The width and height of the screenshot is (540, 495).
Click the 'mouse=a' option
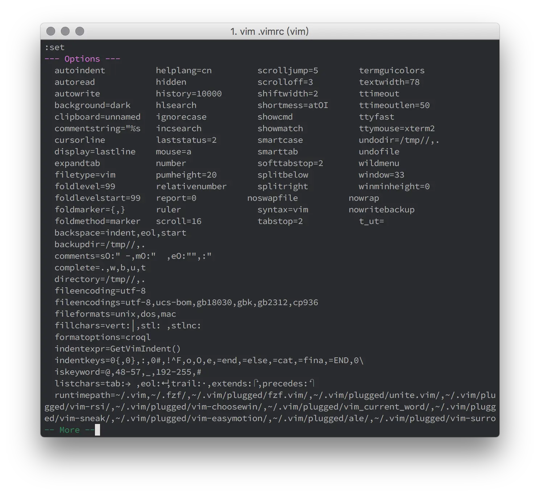174,152
